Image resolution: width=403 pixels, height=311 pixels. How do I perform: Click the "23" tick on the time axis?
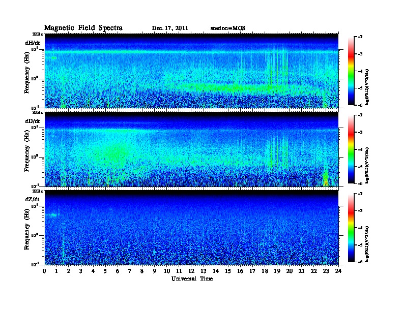[x=326, y=271]
